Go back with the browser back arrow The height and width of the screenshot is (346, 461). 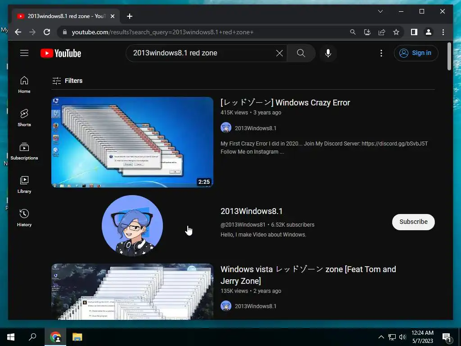(x=18, y=32)
